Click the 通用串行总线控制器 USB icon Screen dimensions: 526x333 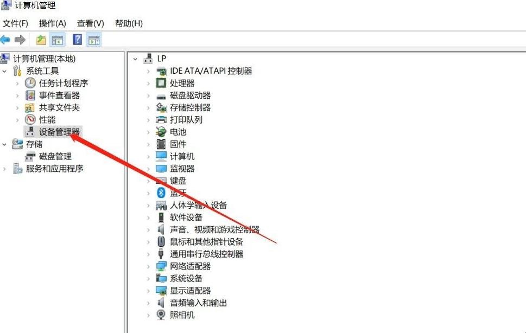161,254
